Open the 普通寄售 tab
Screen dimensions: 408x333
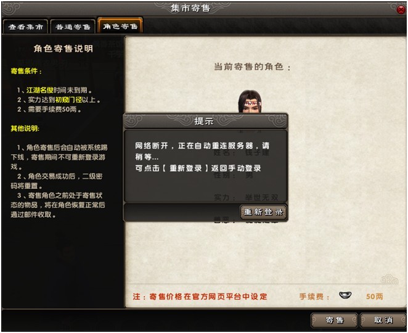(x=73, y=27)
